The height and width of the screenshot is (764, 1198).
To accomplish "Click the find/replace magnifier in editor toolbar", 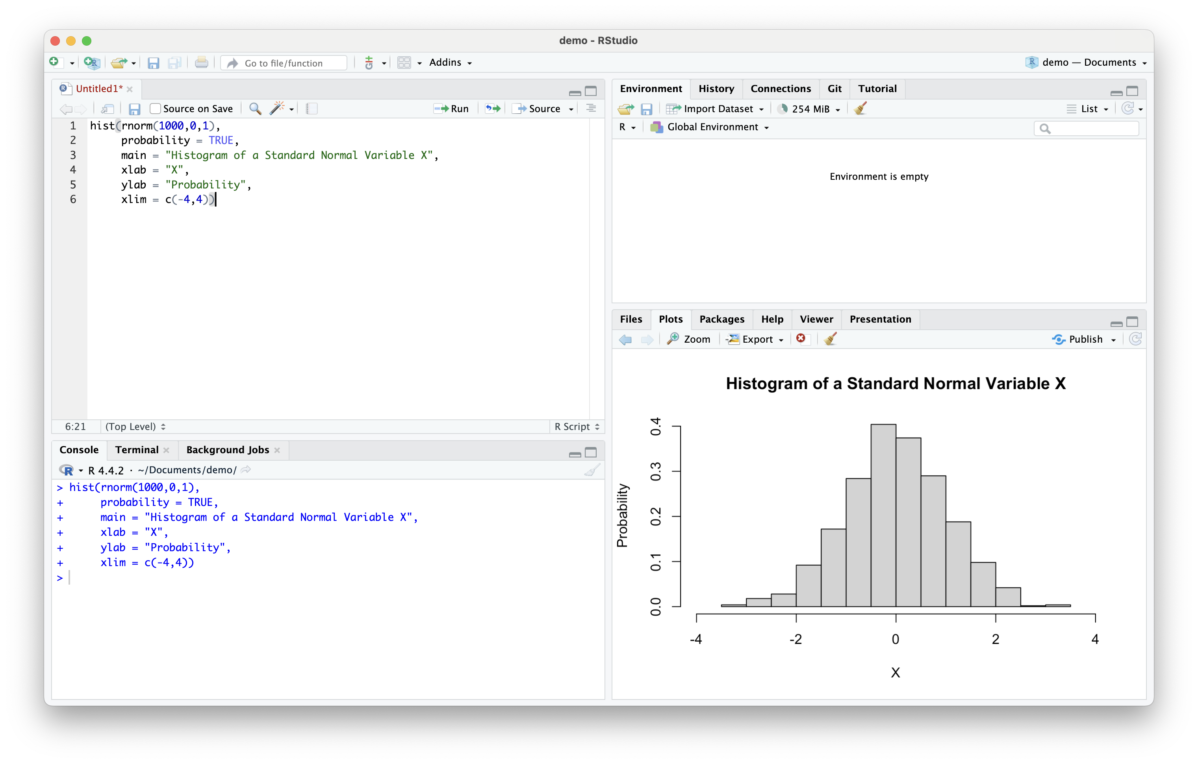I will (255, 108).
